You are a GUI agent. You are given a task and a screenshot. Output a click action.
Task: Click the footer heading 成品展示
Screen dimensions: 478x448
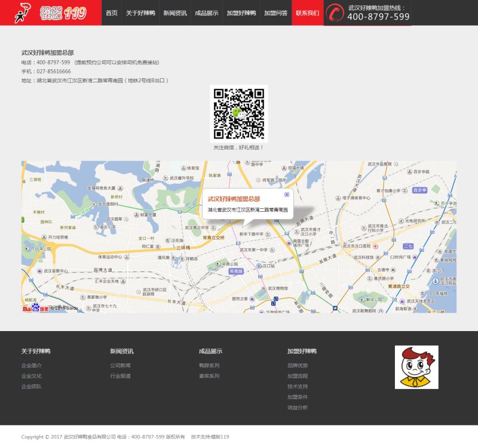click(x=211, y=351)
